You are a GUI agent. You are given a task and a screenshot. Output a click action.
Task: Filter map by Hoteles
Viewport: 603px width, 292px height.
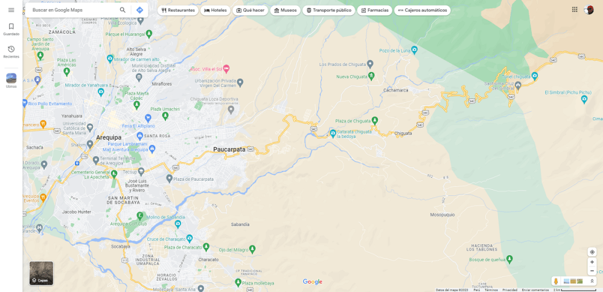click(x=215, y=10)
